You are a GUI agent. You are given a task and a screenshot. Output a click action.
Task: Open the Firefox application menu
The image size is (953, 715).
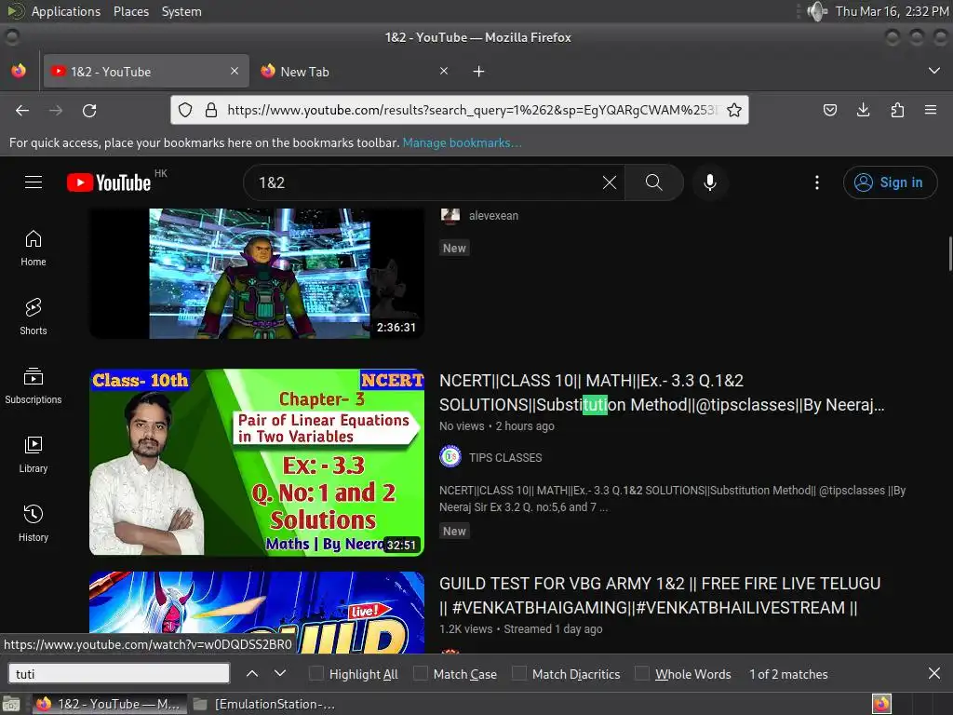point(931,110)
